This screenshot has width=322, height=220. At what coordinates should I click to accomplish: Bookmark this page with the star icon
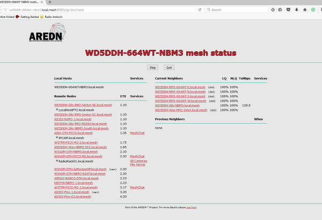click(273, 10)
